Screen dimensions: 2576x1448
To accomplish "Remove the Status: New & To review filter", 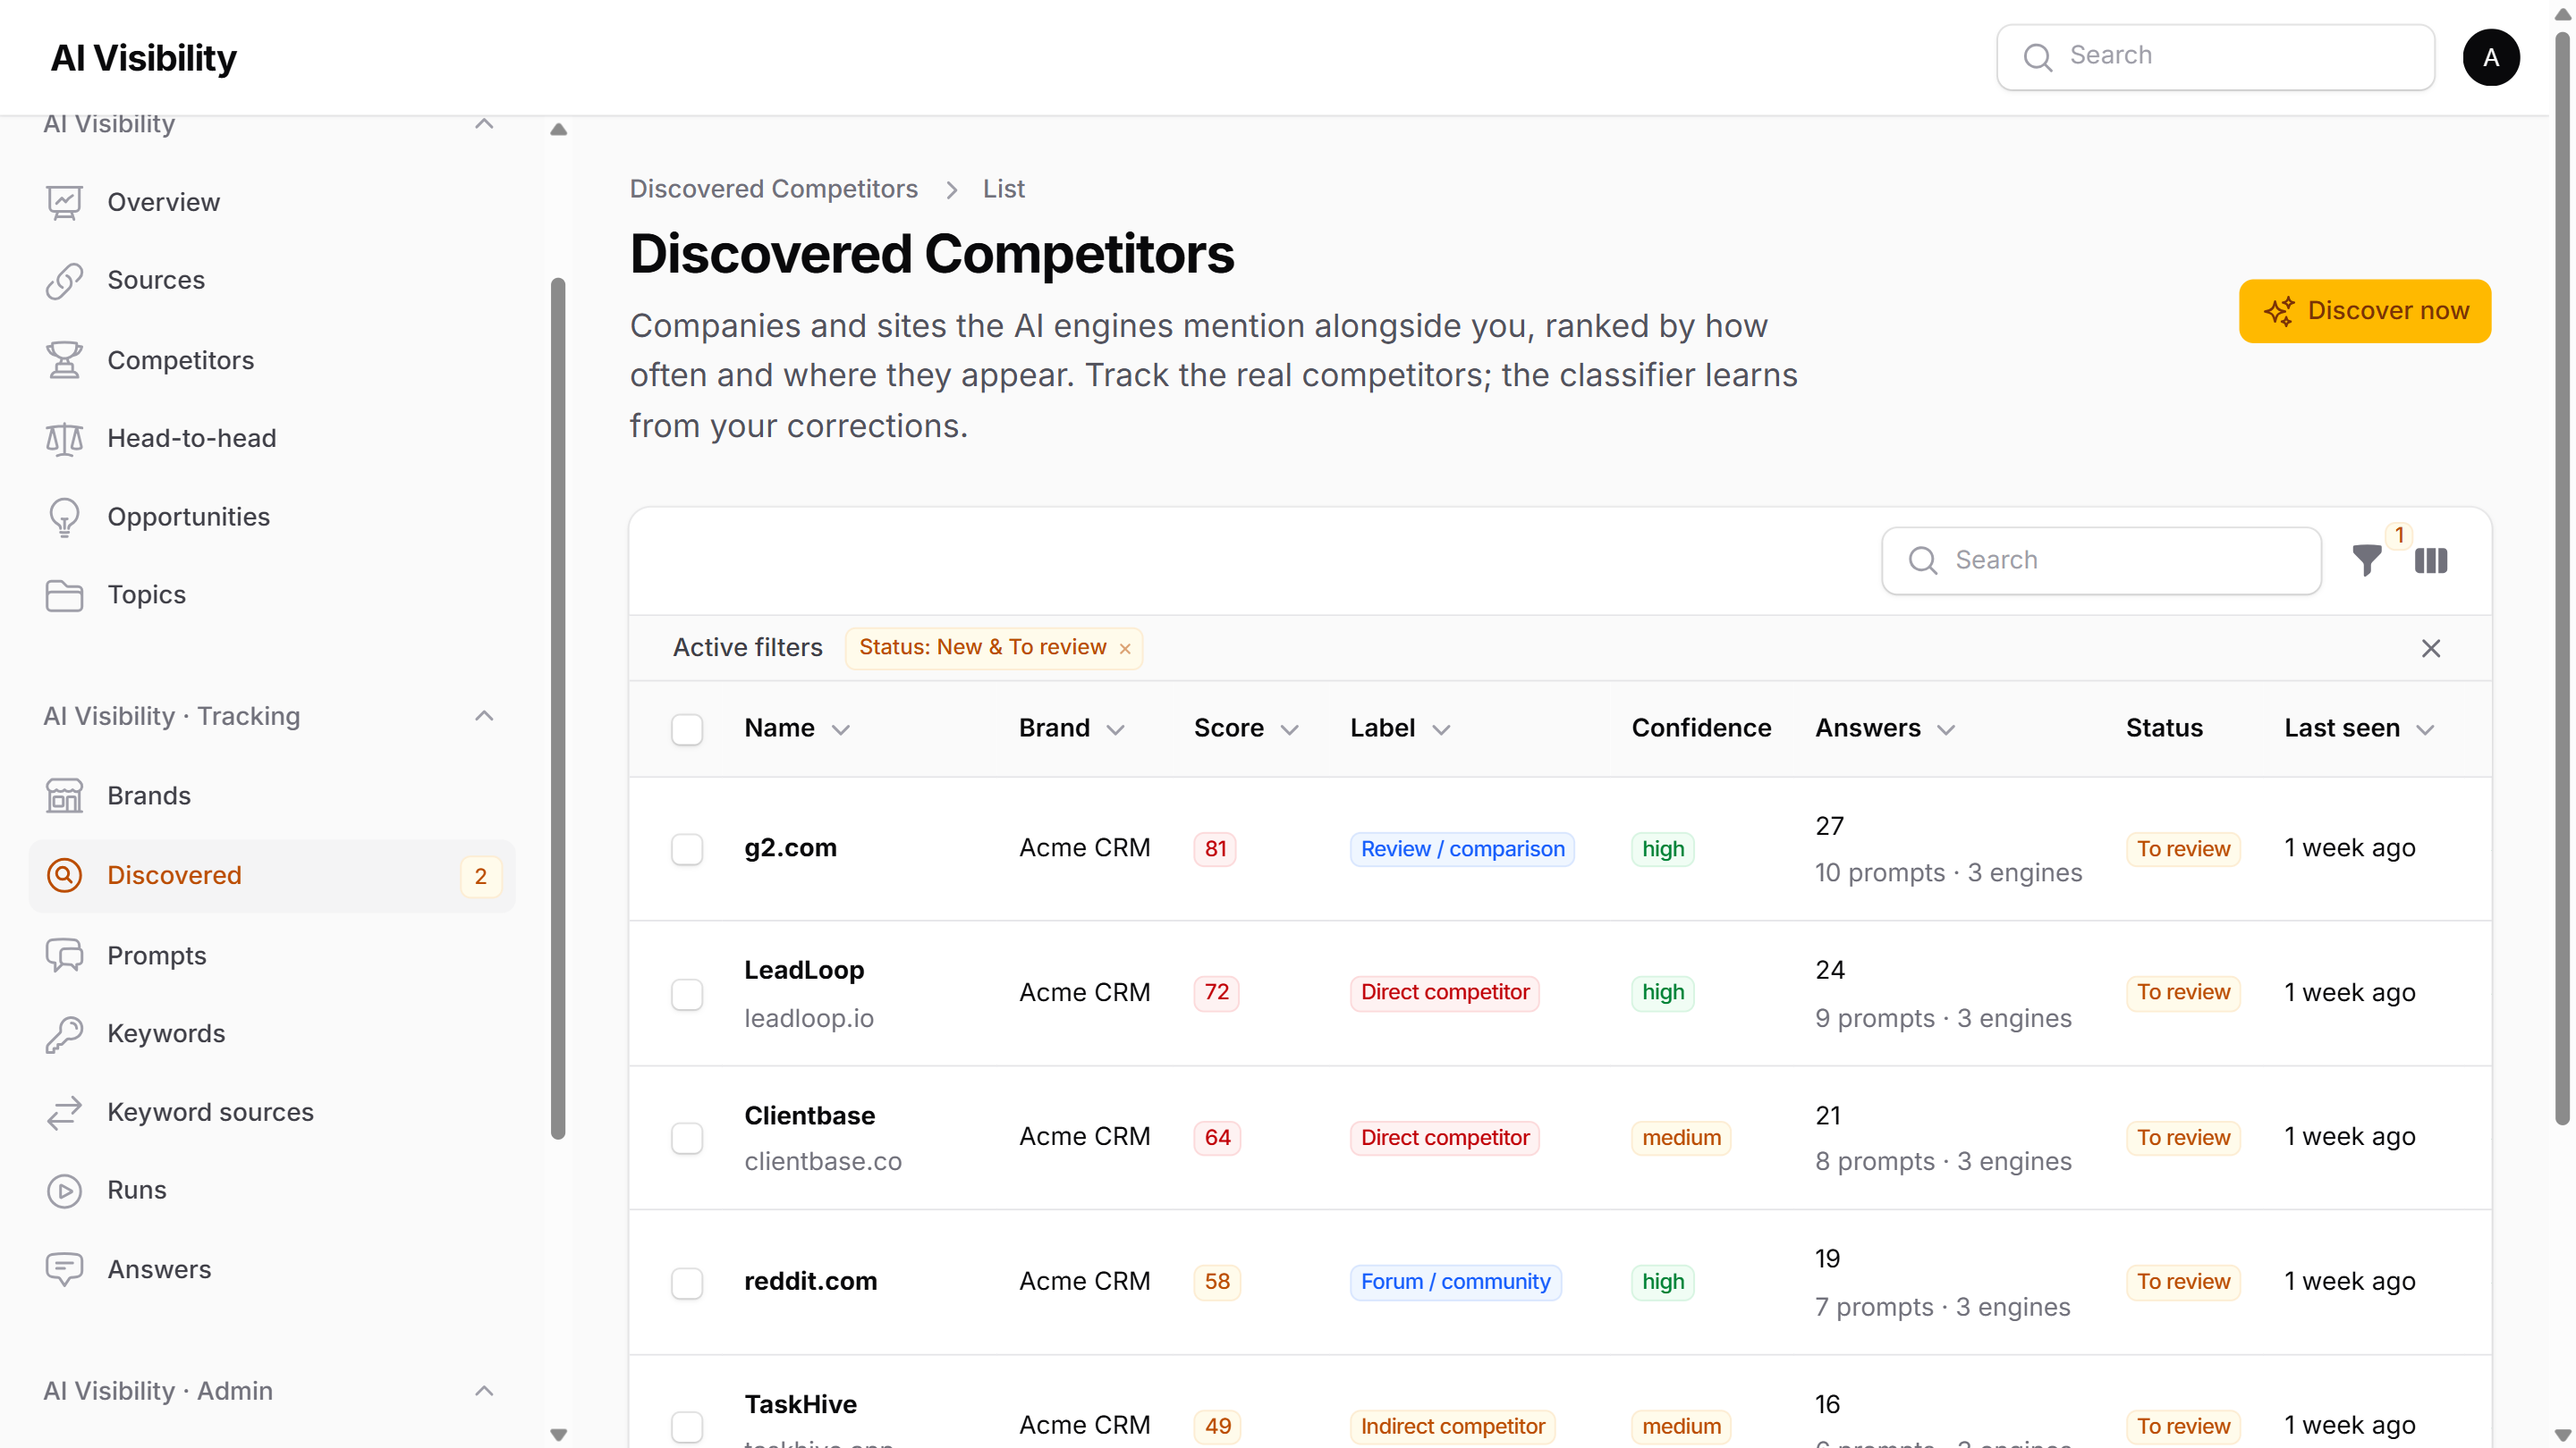I will pos(1125,649).
